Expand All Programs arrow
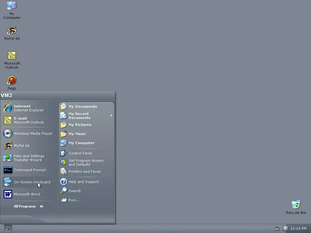 [42, 206]
